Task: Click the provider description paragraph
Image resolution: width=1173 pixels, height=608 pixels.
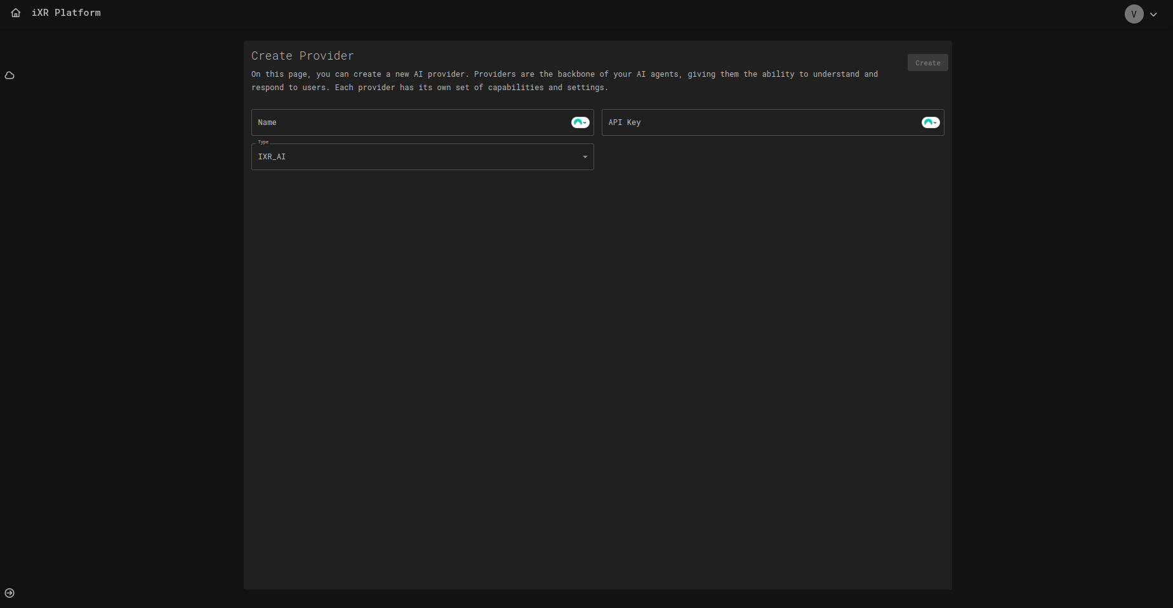Action: click(x=564, y=81)
